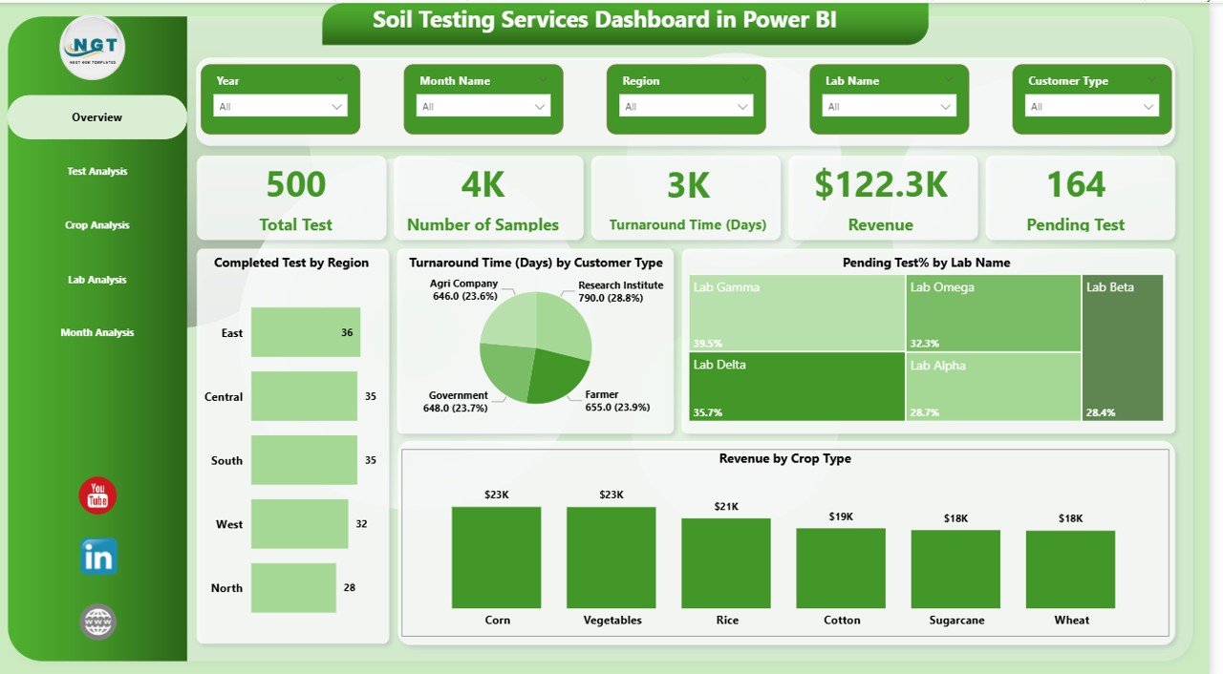Screen dimensions: 1223x674
Task: Expand the Region filter dropdown
Action: coord(744,106)
